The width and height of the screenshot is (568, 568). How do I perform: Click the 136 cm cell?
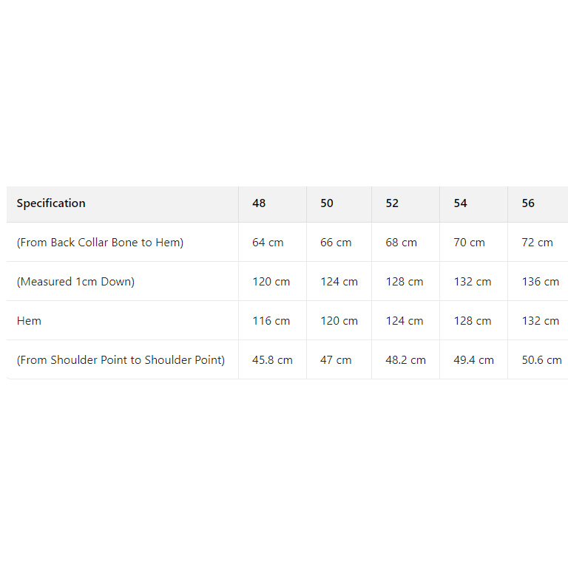541,282
